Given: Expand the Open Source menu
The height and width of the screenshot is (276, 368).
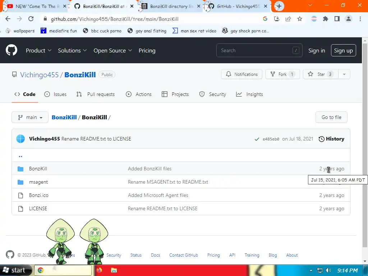Looking at the screenshot, I should (x=112, y=50).
